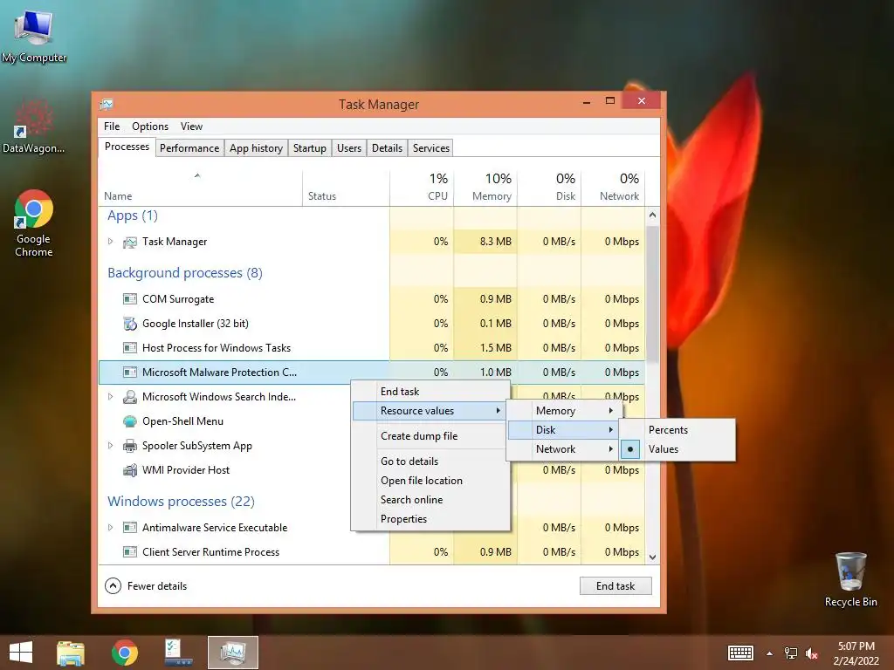
Task: Sort by the Network column header
Action: pos(613,187)
